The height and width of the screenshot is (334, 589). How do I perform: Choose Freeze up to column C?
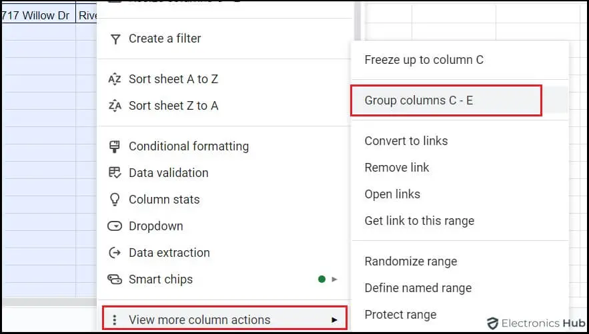click(x=424, y=60)
